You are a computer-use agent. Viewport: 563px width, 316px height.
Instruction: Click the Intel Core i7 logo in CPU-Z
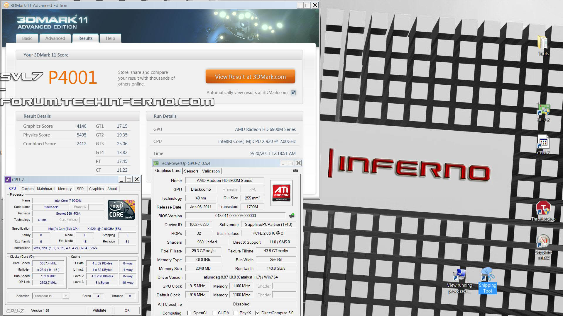121,210
